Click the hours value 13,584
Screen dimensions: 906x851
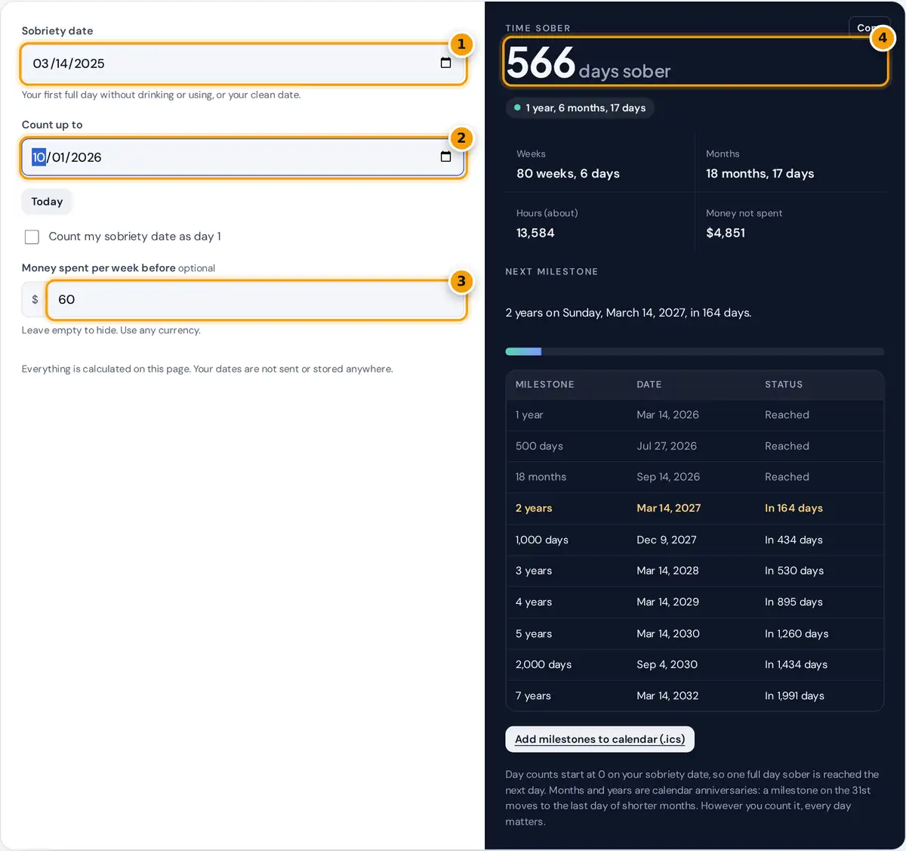(535, 233)
